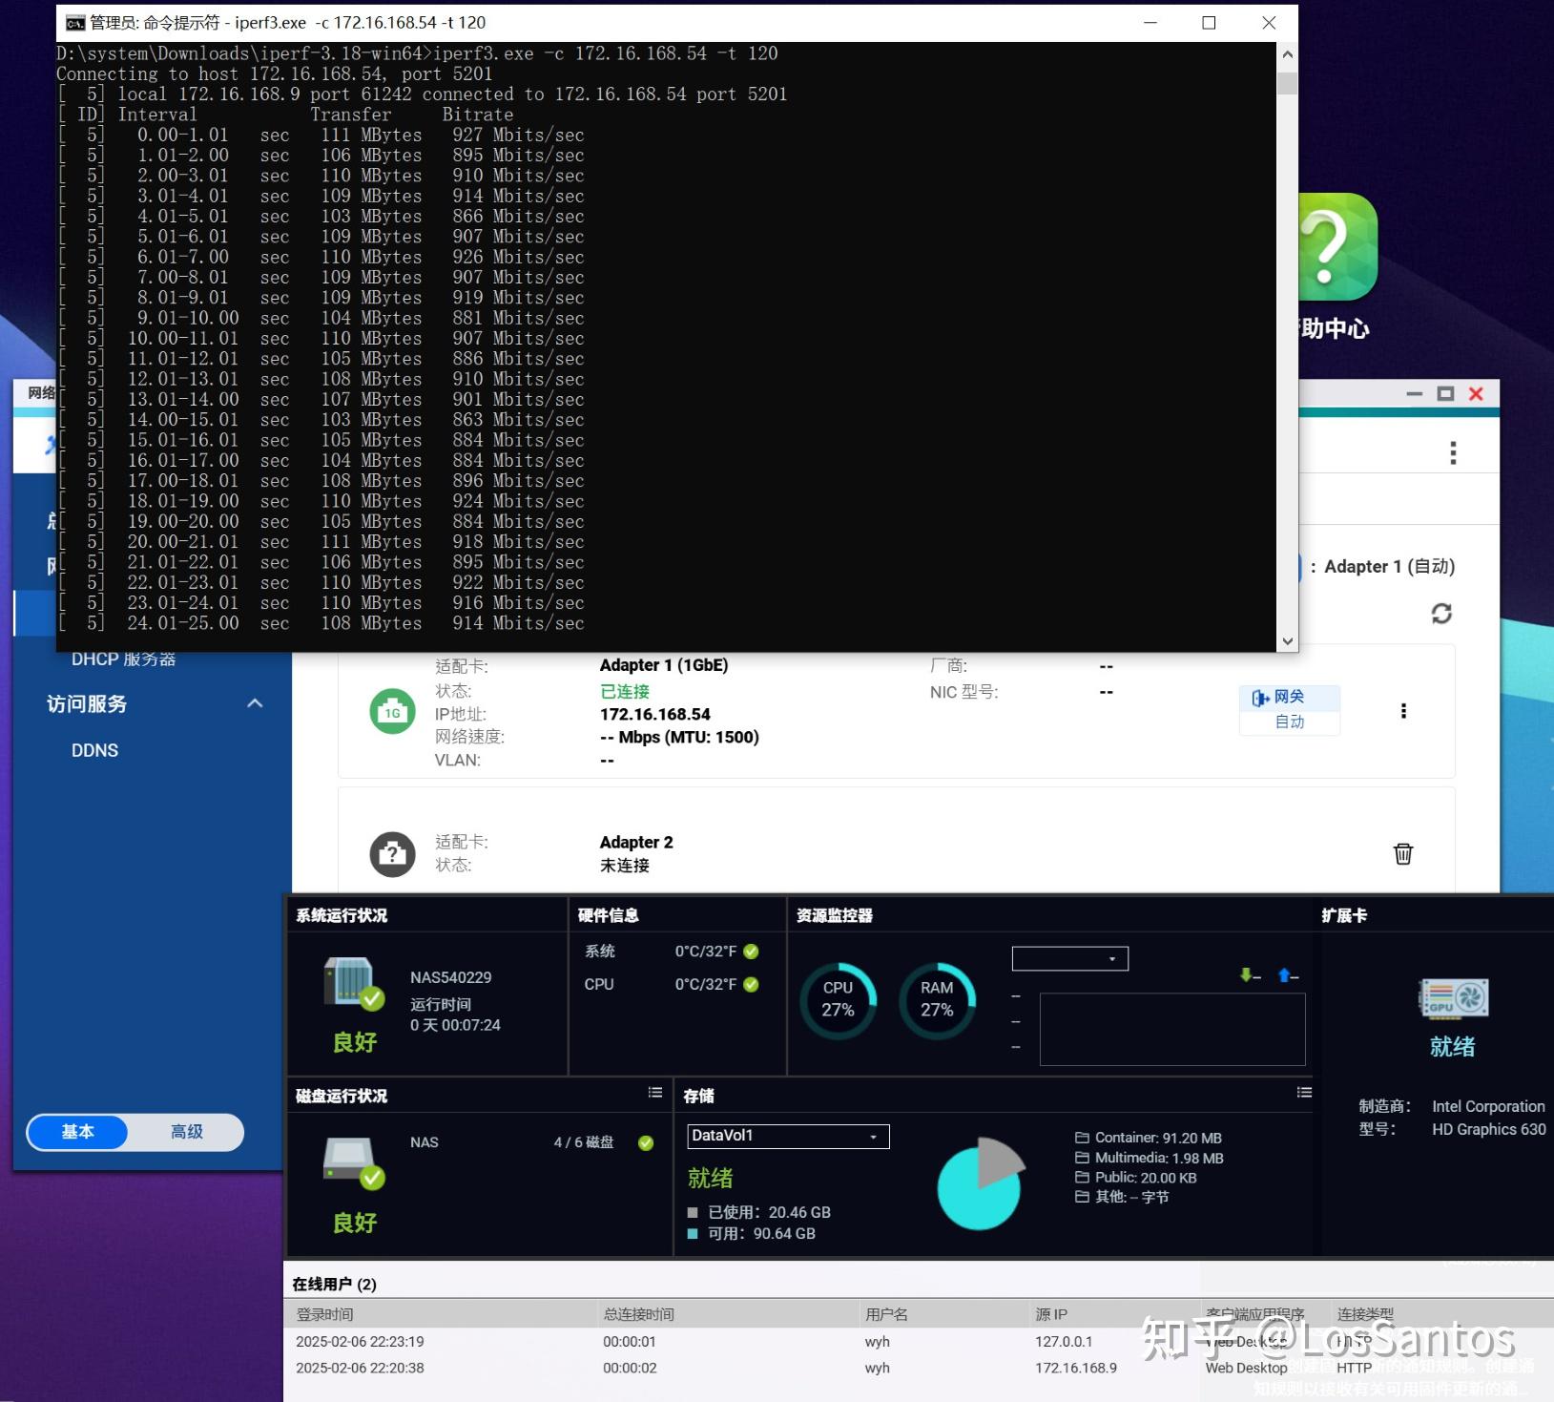Click the RAM 27% usage gauge

coord(937,999)
